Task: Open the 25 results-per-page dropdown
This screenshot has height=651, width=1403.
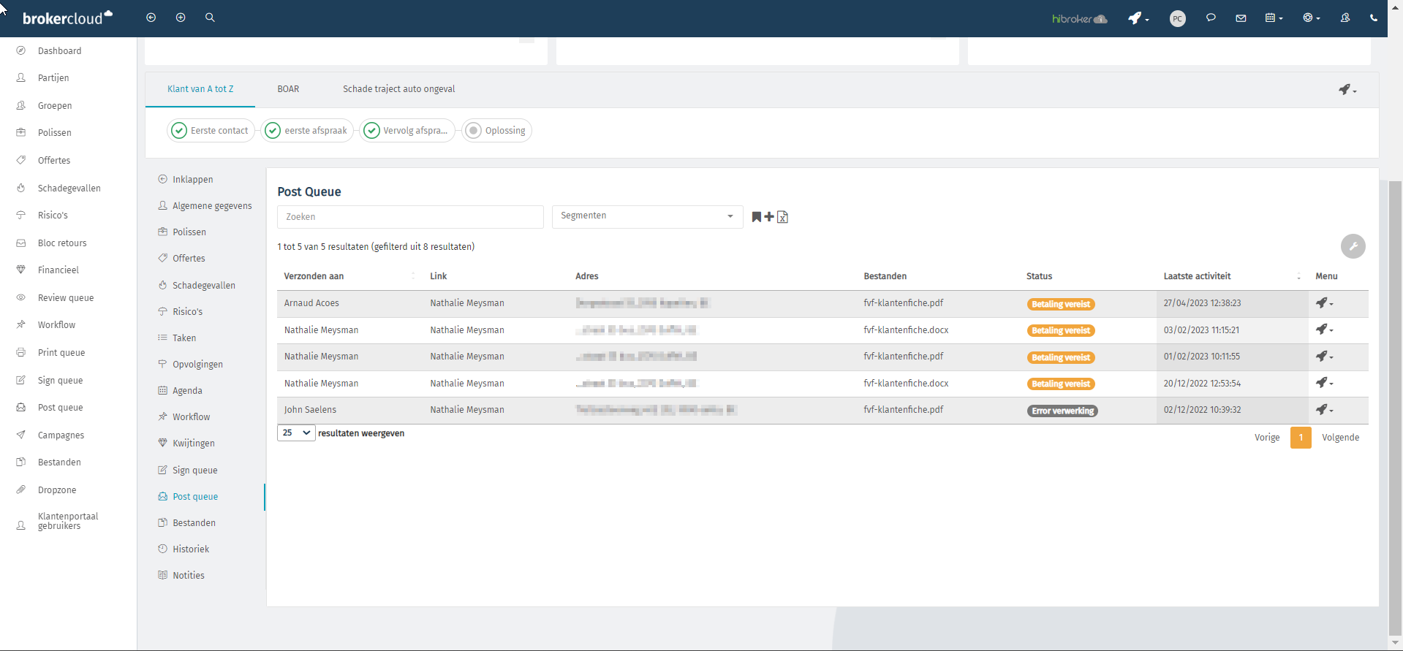Action: tap(296, 433)
